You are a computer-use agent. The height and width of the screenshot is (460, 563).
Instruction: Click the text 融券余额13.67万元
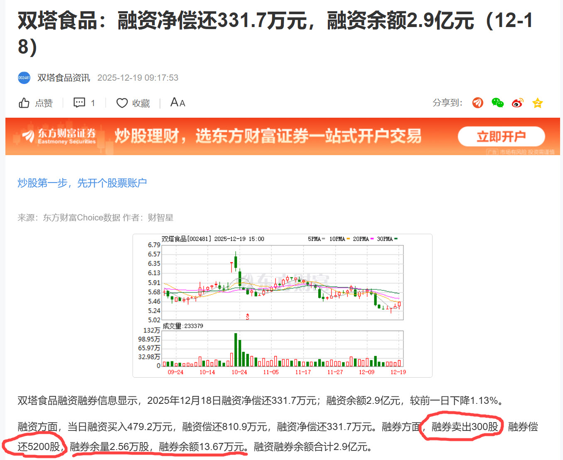(202, 447)
